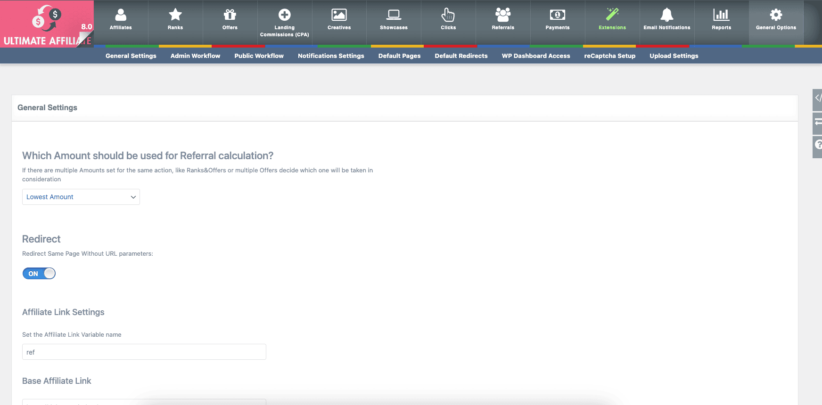The image size is (822, 405).
Task: Turn off the Redirect Same Page toggle
Action: point(39,274)
